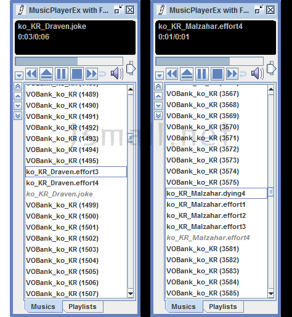Select ko_KR_Malzahar.effort2 in list
This screenshot has width=292, height=317.
click(216, 215)
